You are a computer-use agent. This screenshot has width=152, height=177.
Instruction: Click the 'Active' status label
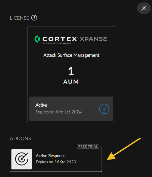click(x=41, y=105)
